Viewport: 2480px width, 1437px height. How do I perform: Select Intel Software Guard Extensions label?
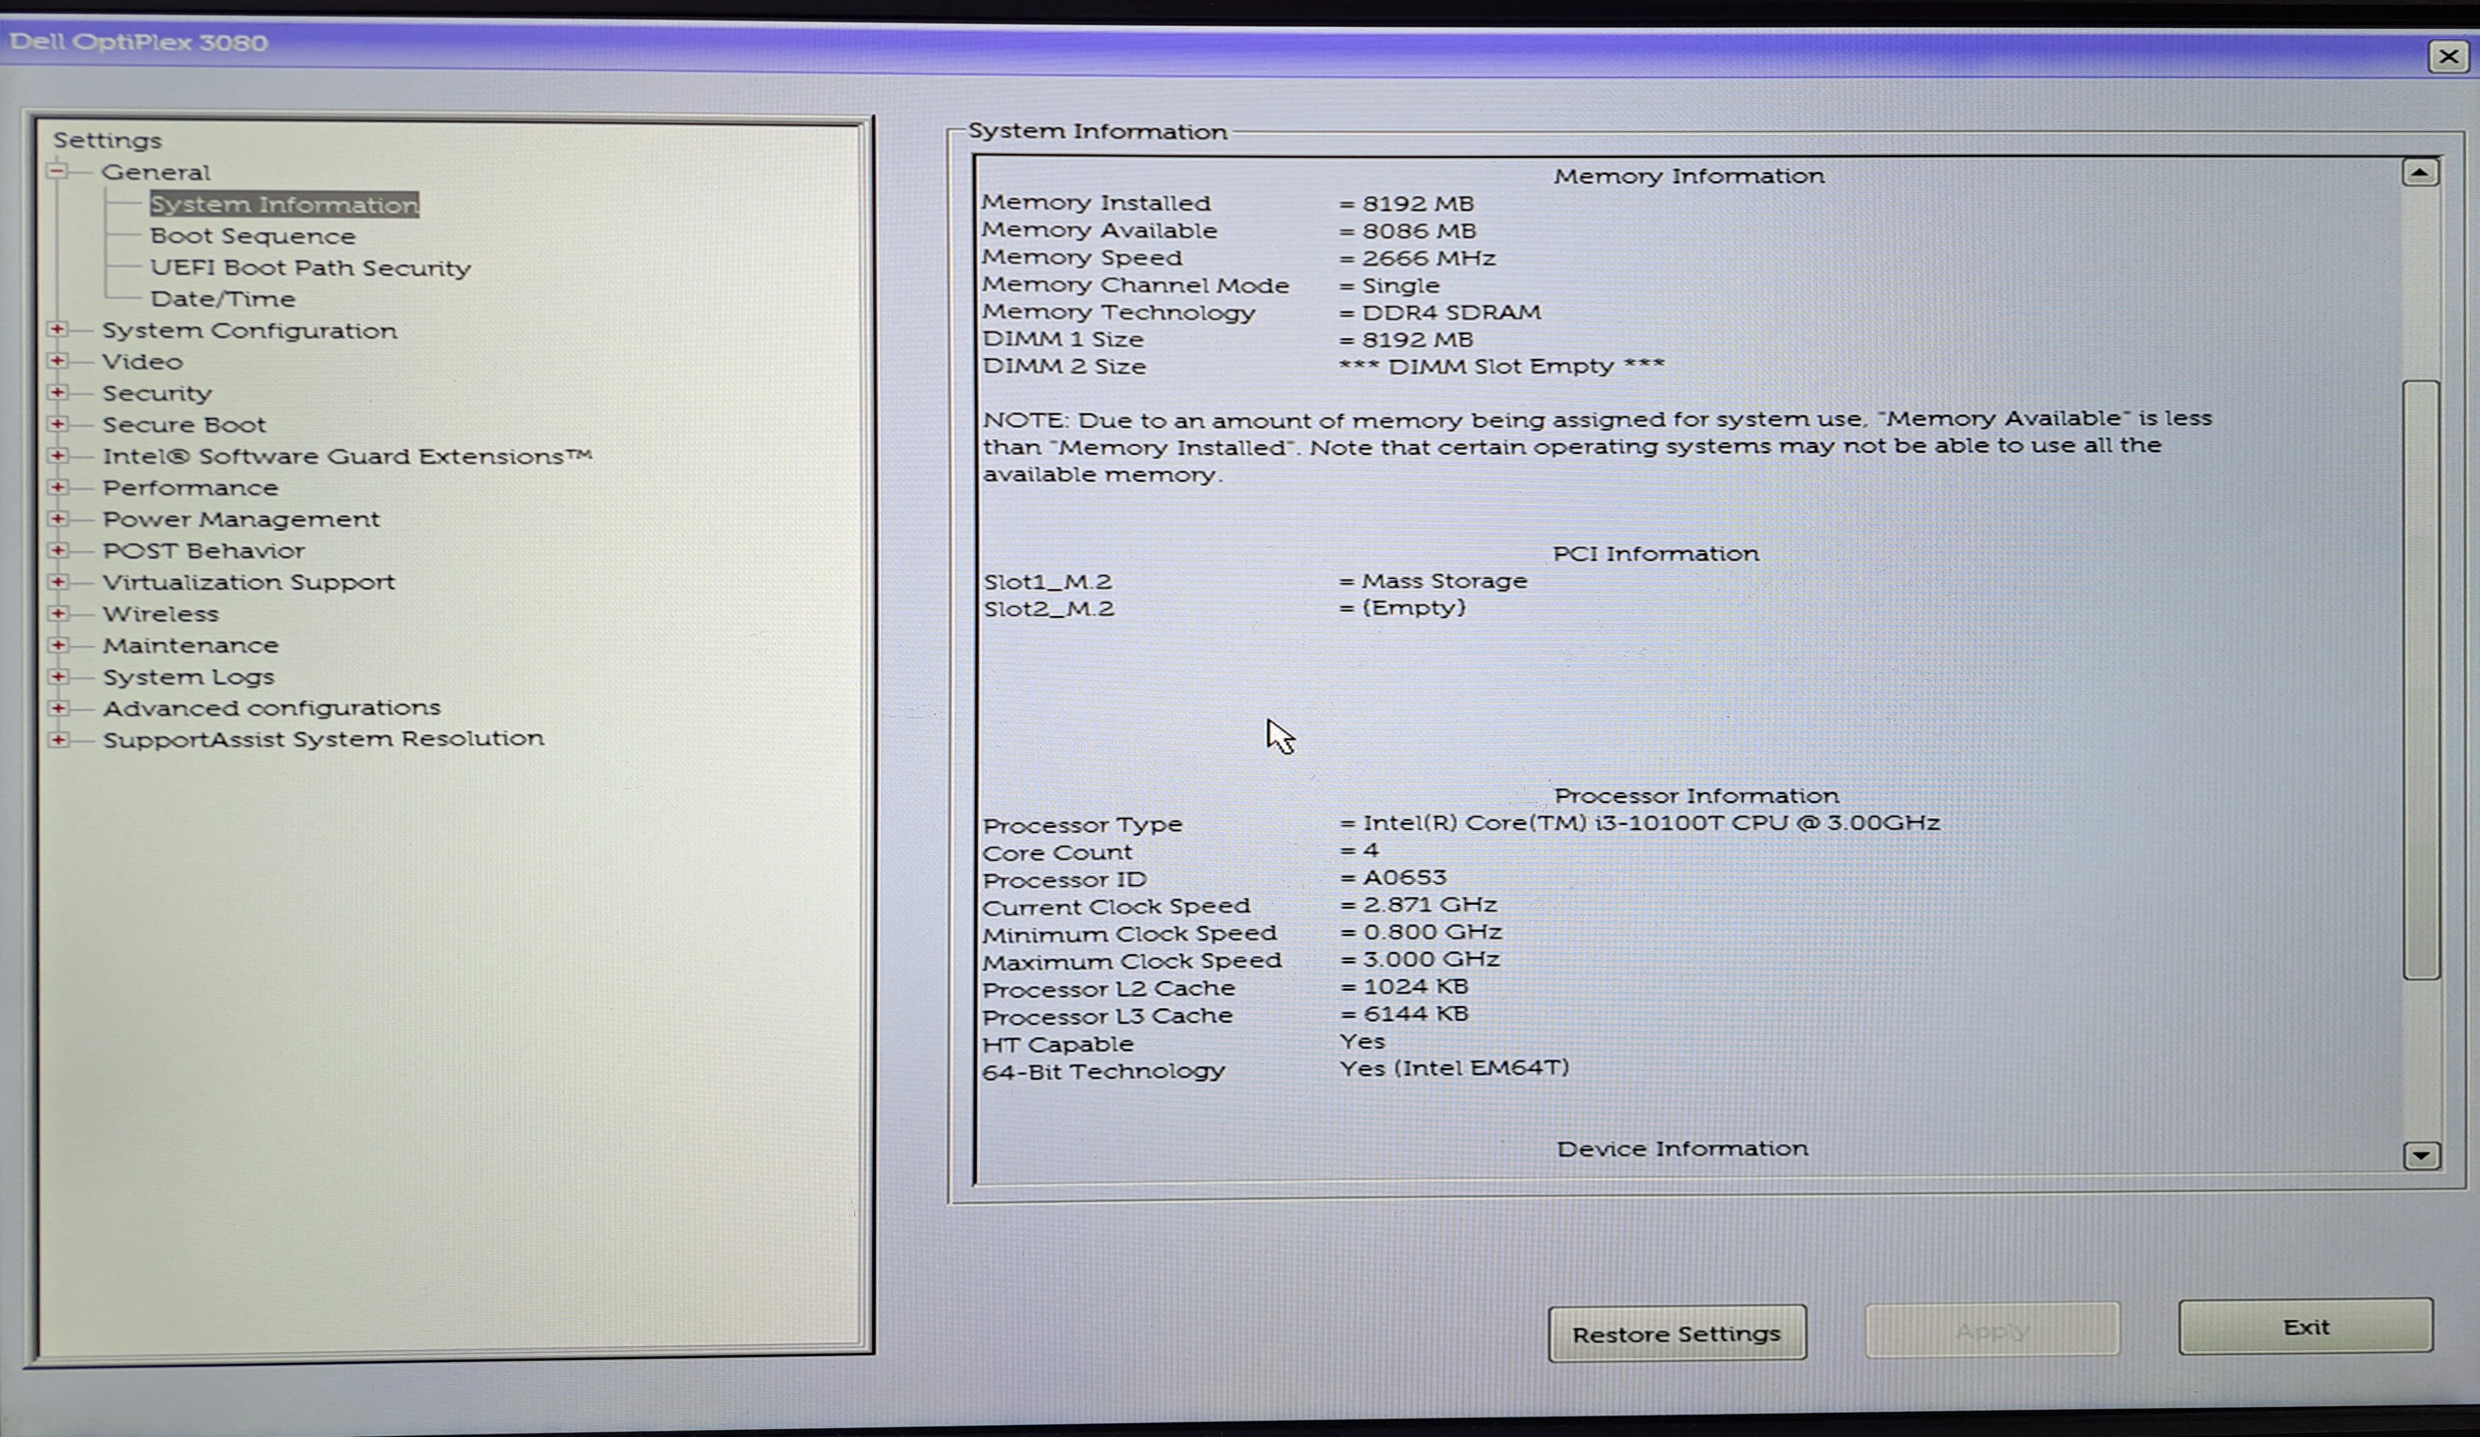tap(348, 456)
